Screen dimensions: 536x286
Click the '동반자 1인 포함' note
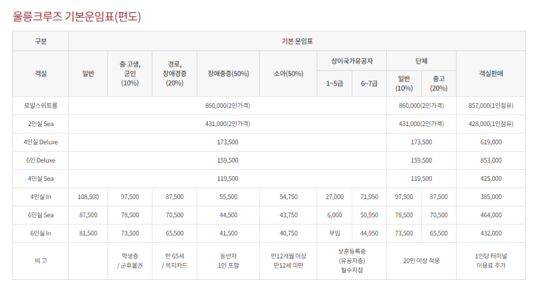tap(228, 261)
